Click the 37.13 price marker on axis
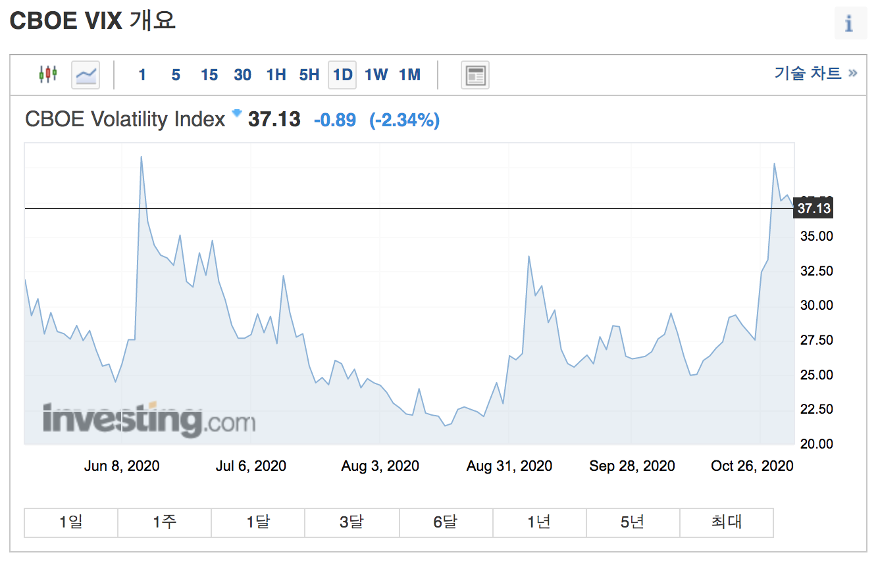This screenshot has width=878, height=563. click(x=813, y=208)
